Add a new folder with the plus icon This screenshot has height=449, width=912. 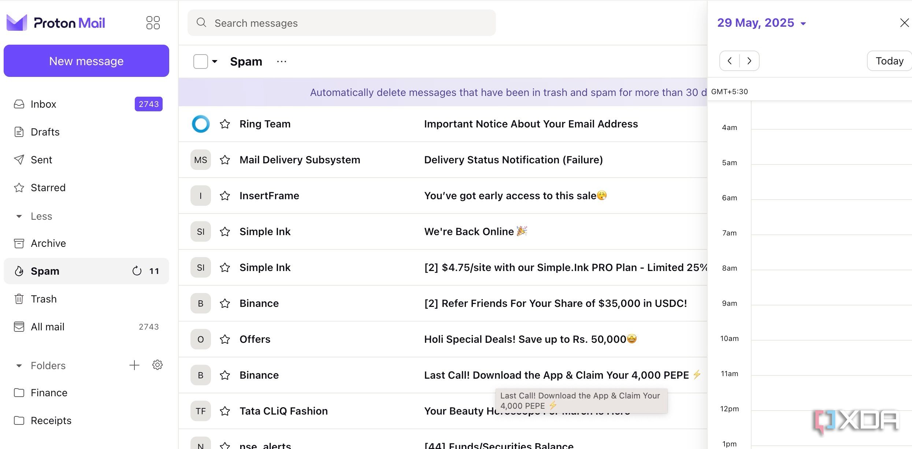(134, 365)
